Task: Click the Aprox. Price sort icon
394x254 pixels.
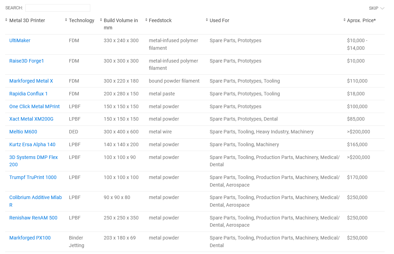Action: [x=345, y=20]
